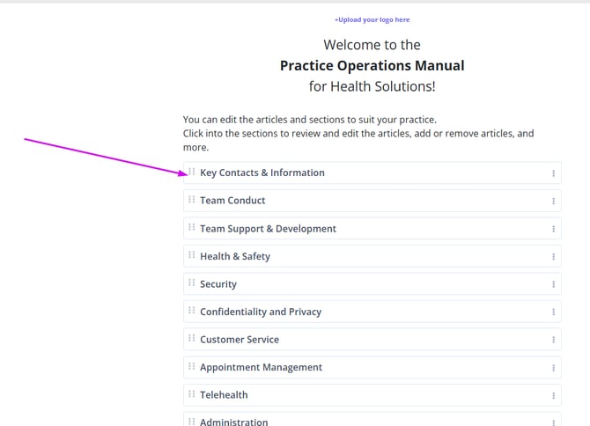Open three-dot menu for Security section
Image resolution: width=590 pixels, height=426 pixels.
[553, 284]
